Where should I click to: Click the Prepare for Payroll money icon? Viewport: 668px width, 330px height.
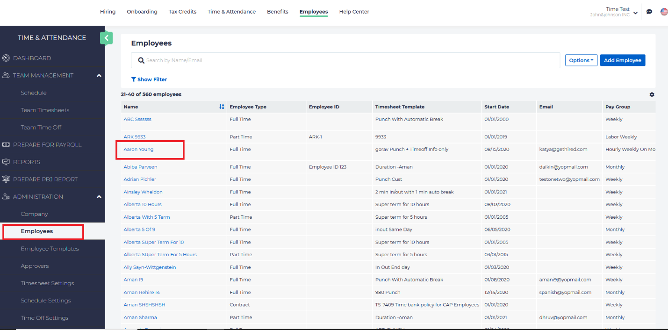pyautogui.click(x=6, y=145)
